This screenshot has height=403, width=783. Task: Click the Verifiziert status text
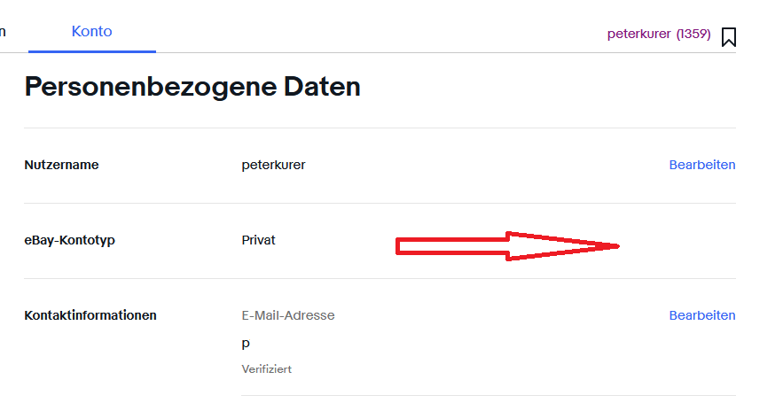click(x=266, y=369)
